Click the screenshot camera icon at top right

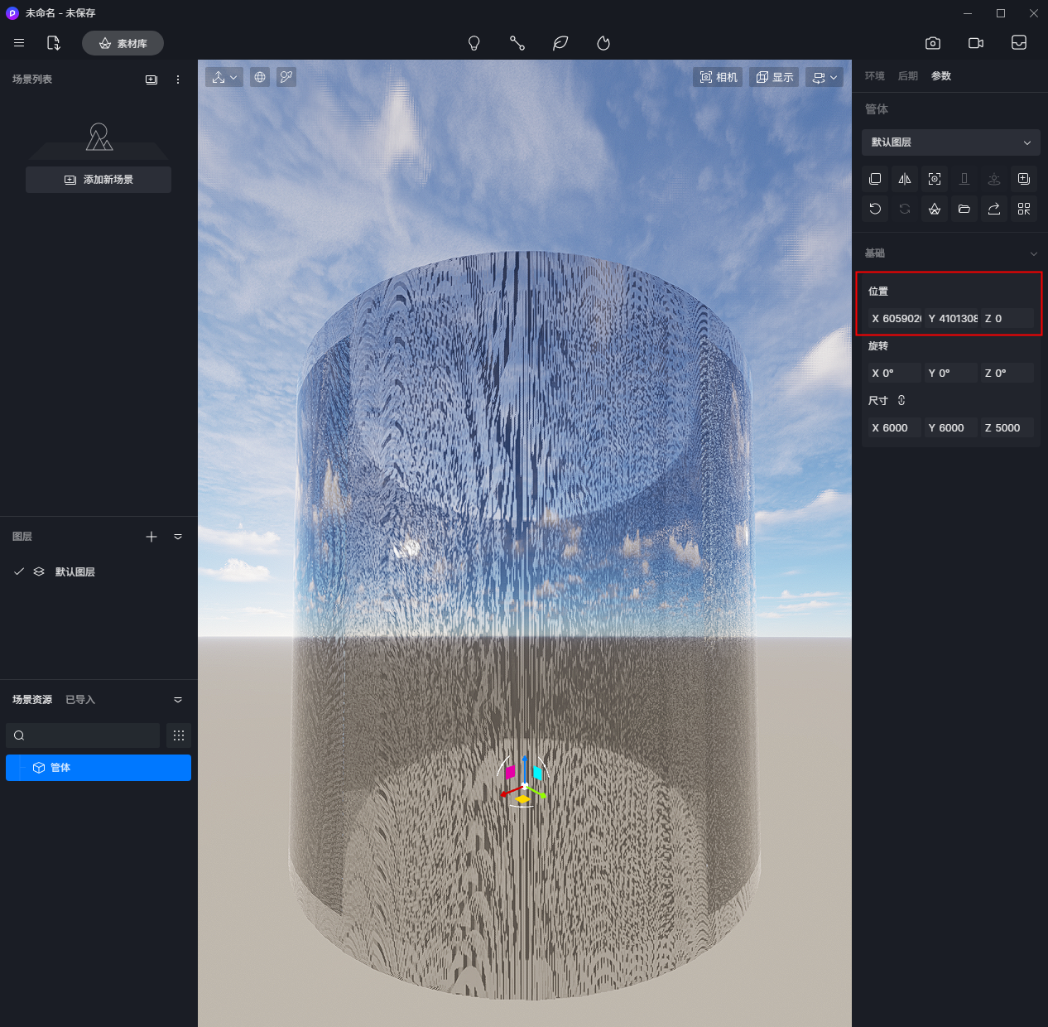point(933,43)
